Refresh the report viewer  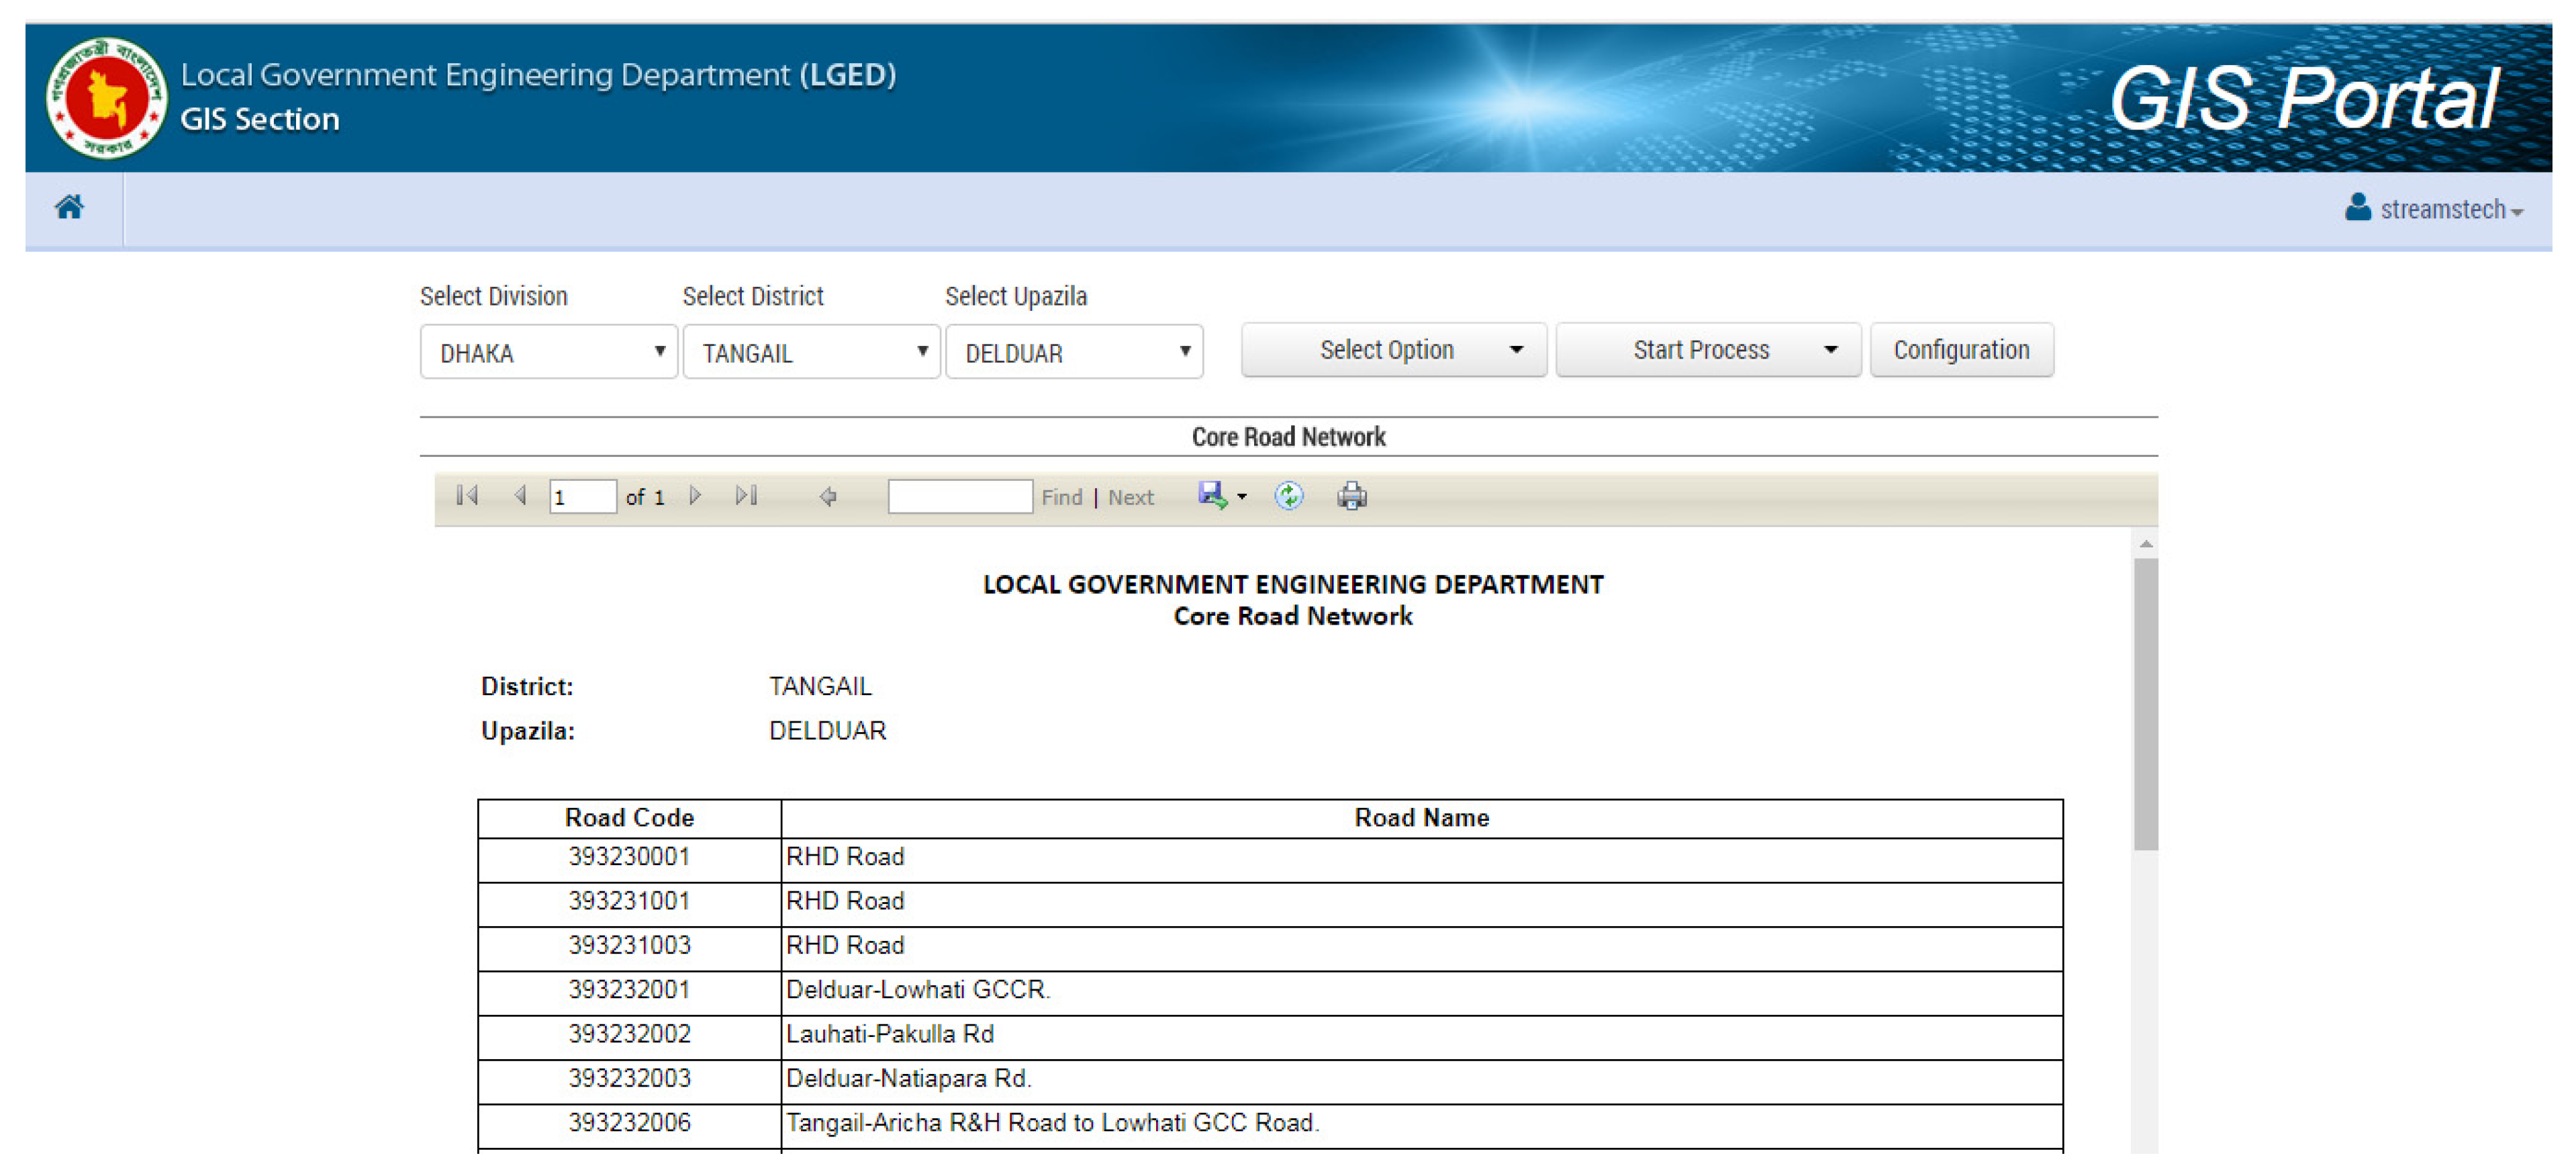(1289, 496)
